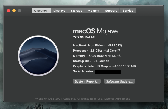Open the Storage tab
The width and height of the screenshot is (168, 109).
tap(76, 11)
